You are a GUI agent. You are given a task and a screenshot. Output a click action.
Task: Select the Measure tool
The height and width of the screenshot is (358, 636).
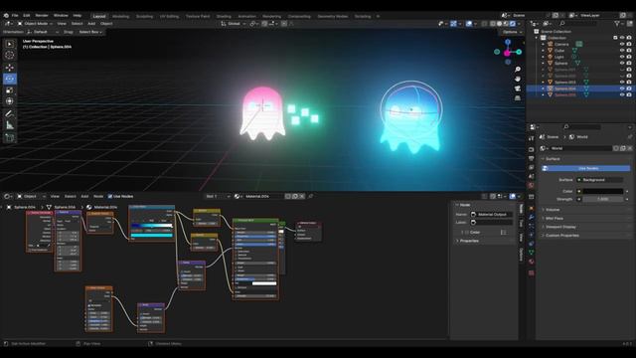[10, 125]
